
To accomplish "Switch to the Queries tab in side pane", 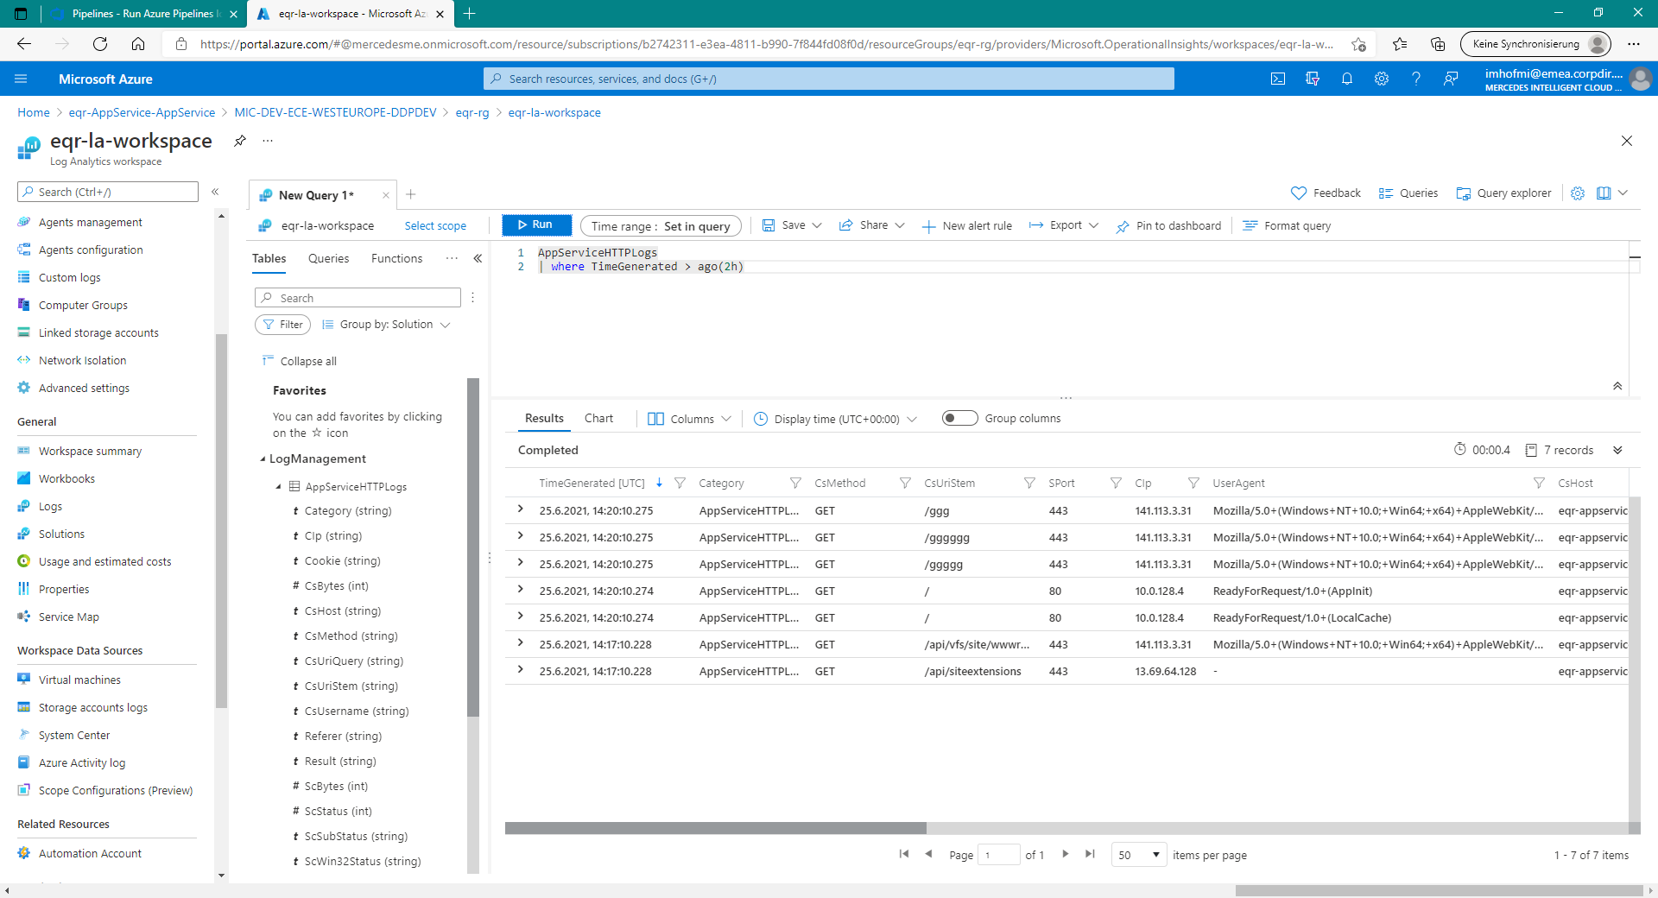I will pos(328,258).
